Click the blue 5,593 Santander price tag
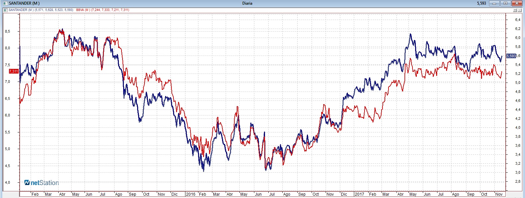Viewport: 525px width, 198px height. click(x=511, y=56)
